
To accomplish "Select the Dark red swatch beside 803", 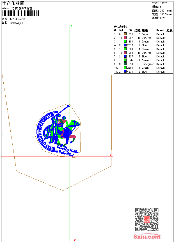I will point(125,53).
